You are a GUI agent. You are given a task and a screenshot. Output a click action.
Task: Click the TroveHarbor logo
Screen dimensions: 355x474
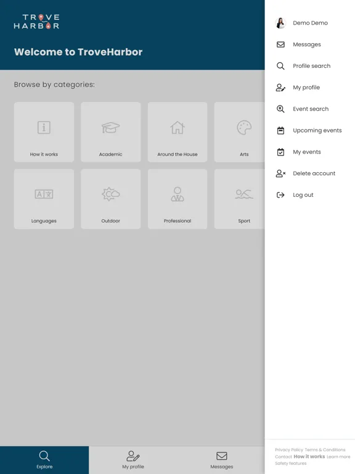[x=36, y=22]
